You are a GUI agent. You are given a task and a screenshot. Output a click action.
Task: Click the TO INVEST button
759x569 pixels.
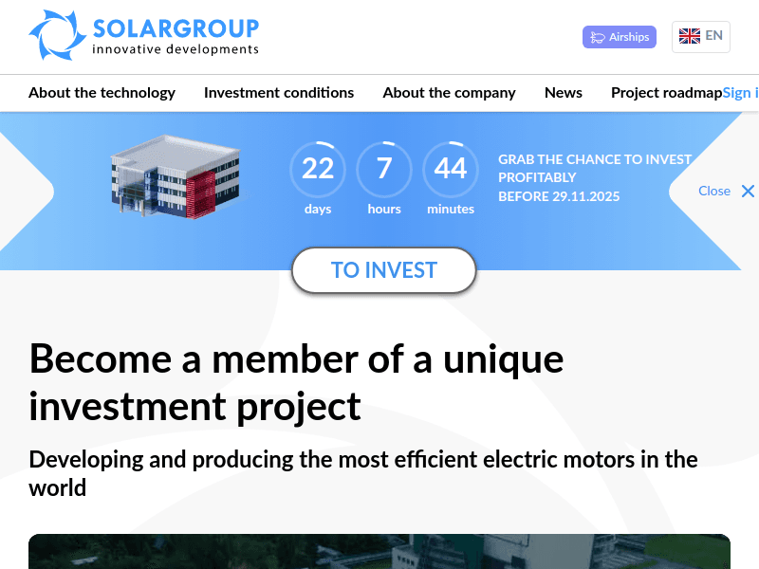click(x=383, y=270)
